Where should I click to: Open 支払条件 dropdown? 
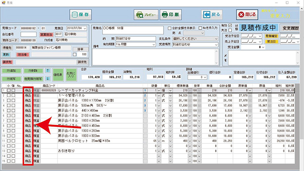click(216, 39)
